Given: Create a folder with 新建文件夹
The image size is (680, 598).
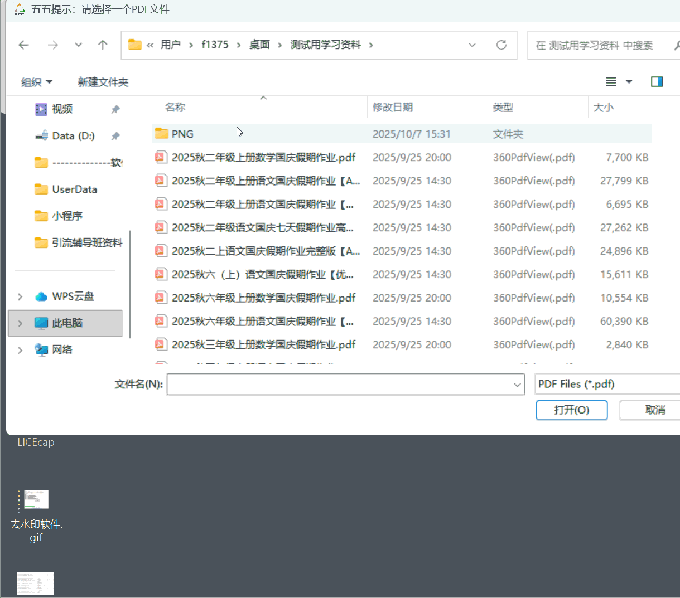Looking at the screenshot, I should [103, 81].
